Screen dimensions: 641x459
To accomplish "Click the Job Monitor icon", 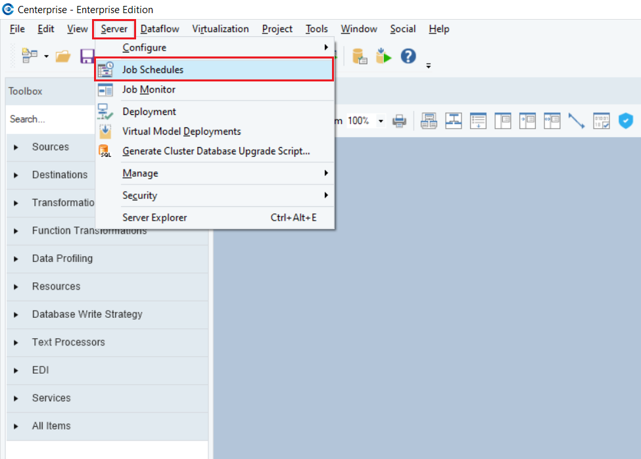I will (105, 90).
